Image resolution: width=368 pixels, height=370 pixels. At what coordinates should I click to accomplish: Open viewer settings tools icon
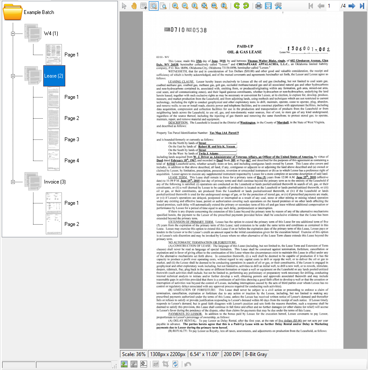(x=278, y=6)
